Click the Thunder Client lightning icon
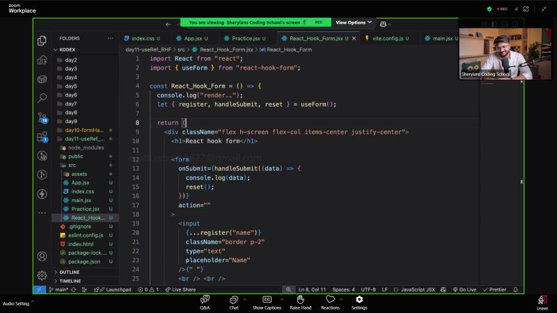This screenshot has height=313, width=557. [x=42, y=194]
